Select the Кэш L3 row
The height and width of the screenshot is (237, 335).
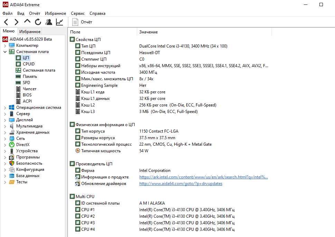coord(169,112)
